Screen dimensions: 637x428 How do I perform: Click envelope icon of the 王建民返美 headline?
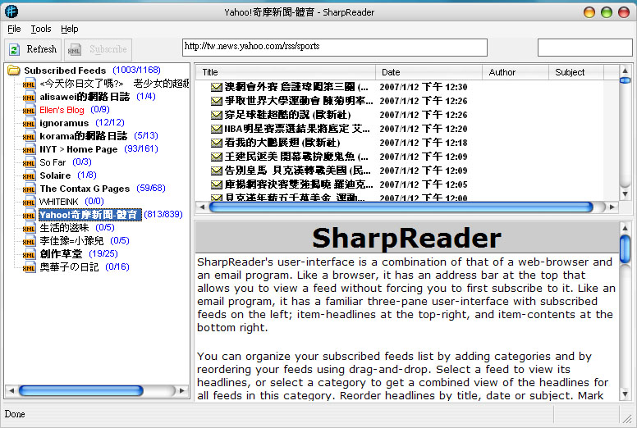[217, 157]
